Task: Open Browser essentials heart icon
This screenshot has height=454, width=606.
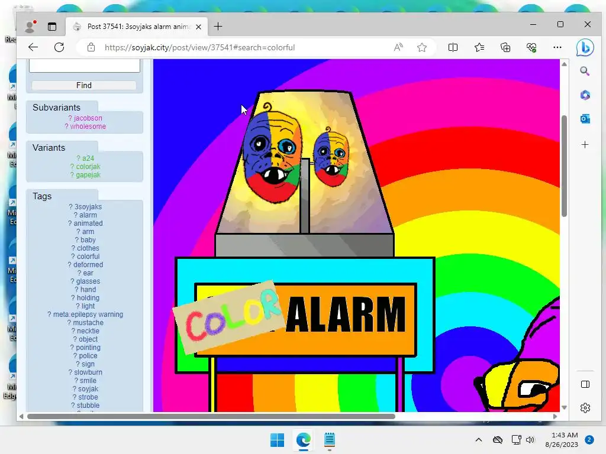Action: coord(531,47)
